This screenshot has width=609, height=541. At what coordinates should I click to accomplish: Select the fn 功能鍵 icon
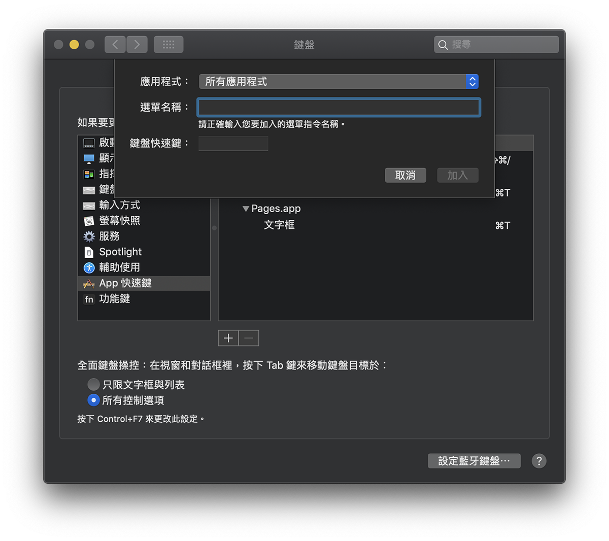89,299
